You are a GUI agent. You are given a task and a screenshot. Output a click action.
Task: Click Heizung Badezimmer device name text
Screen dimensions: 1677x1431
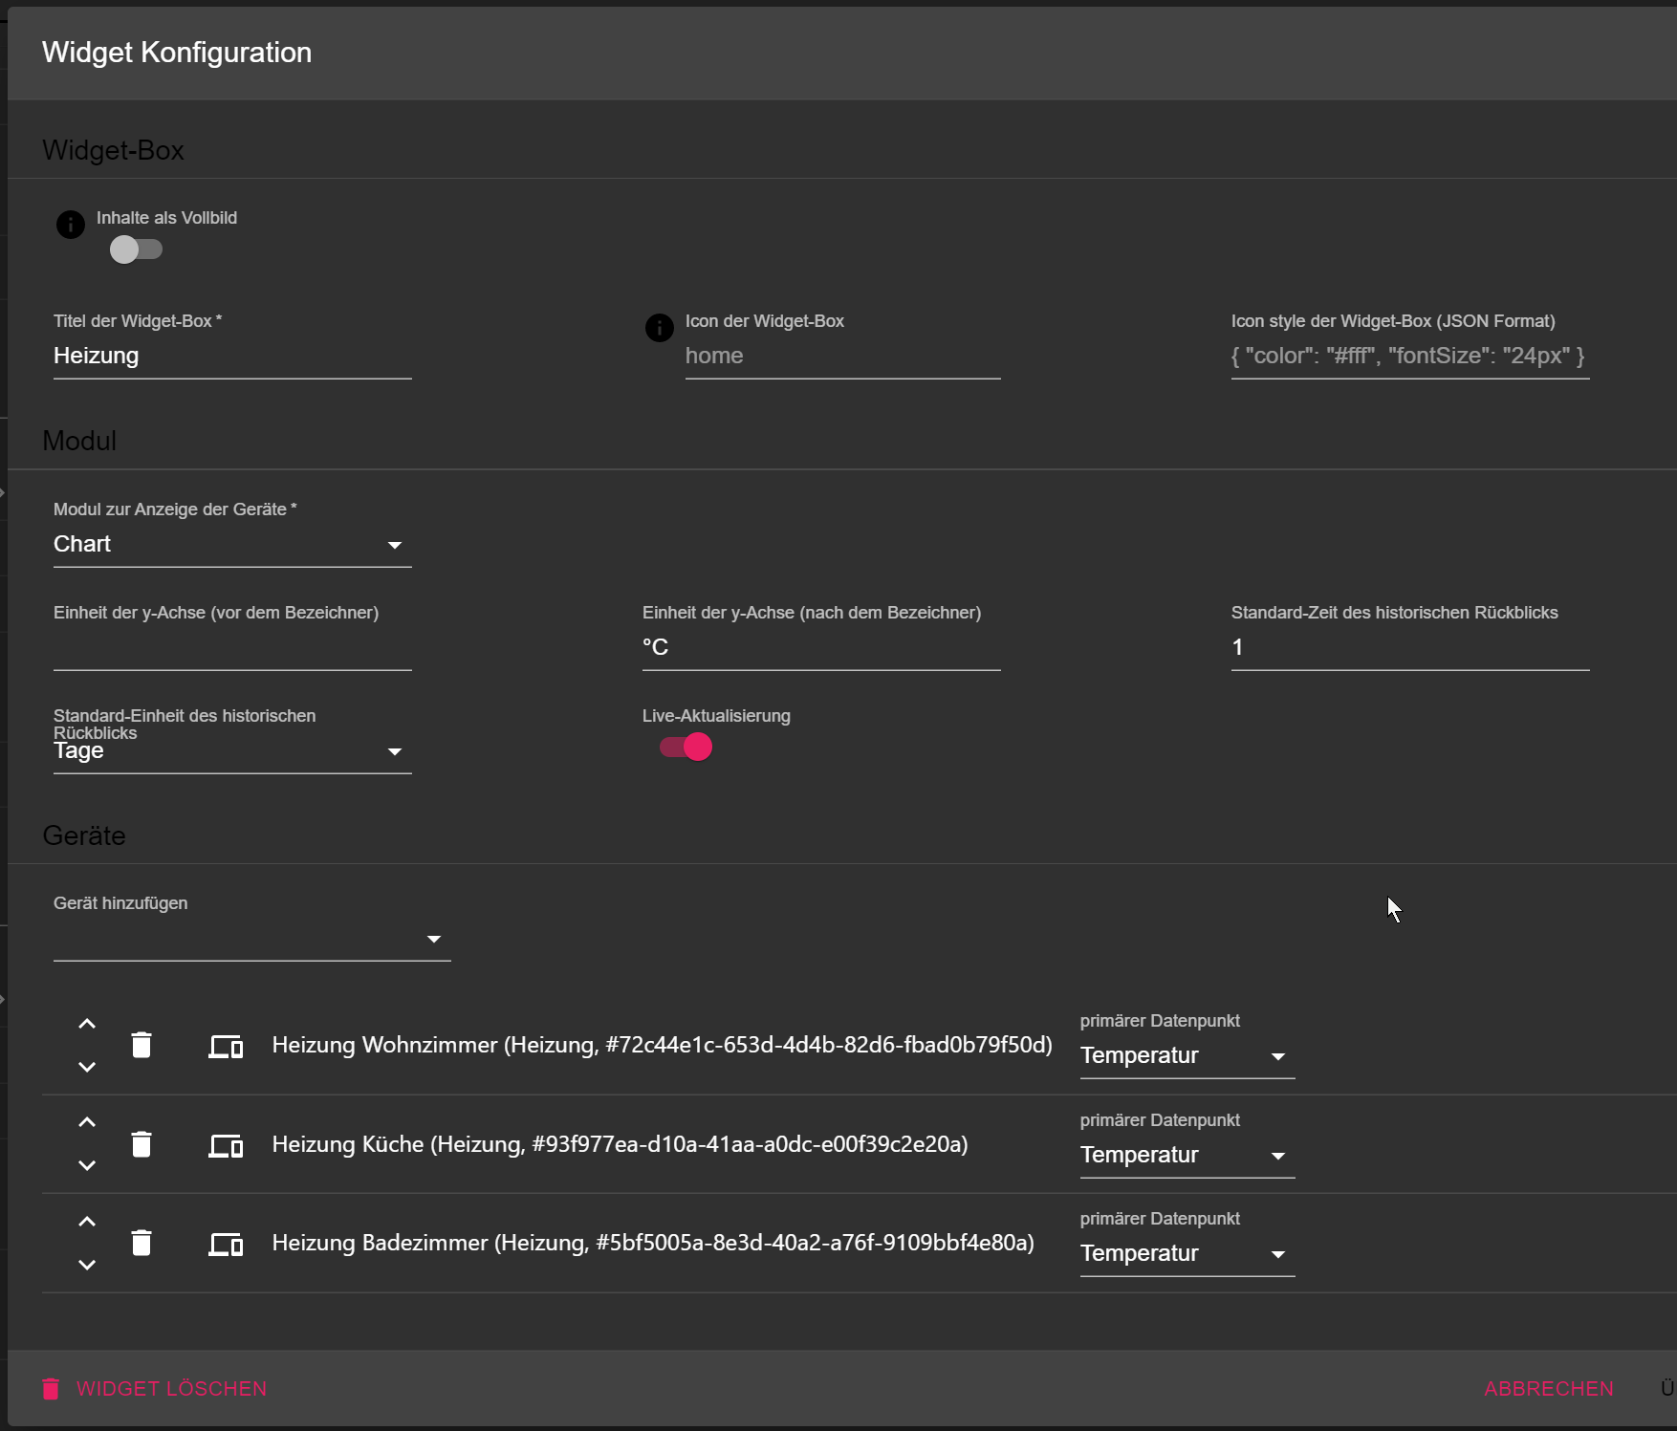pos(653,1243)
